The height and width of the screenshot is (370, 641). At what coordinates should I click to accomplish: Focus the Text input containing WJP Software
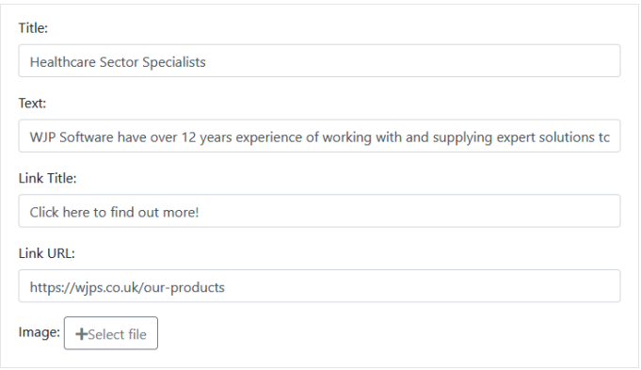point(319,137)
